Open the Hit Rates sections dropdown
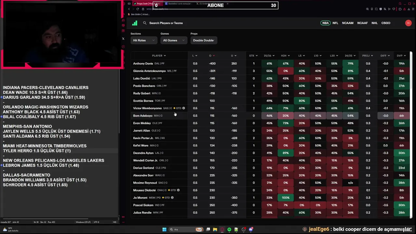The image size is (416, 234). (x=144, y=40)
